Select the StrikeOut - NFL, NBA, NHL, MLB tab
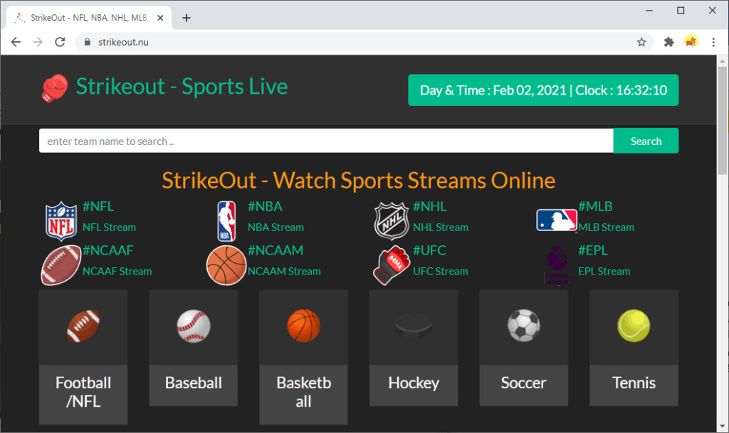The image size is (729, 433). 89,18
